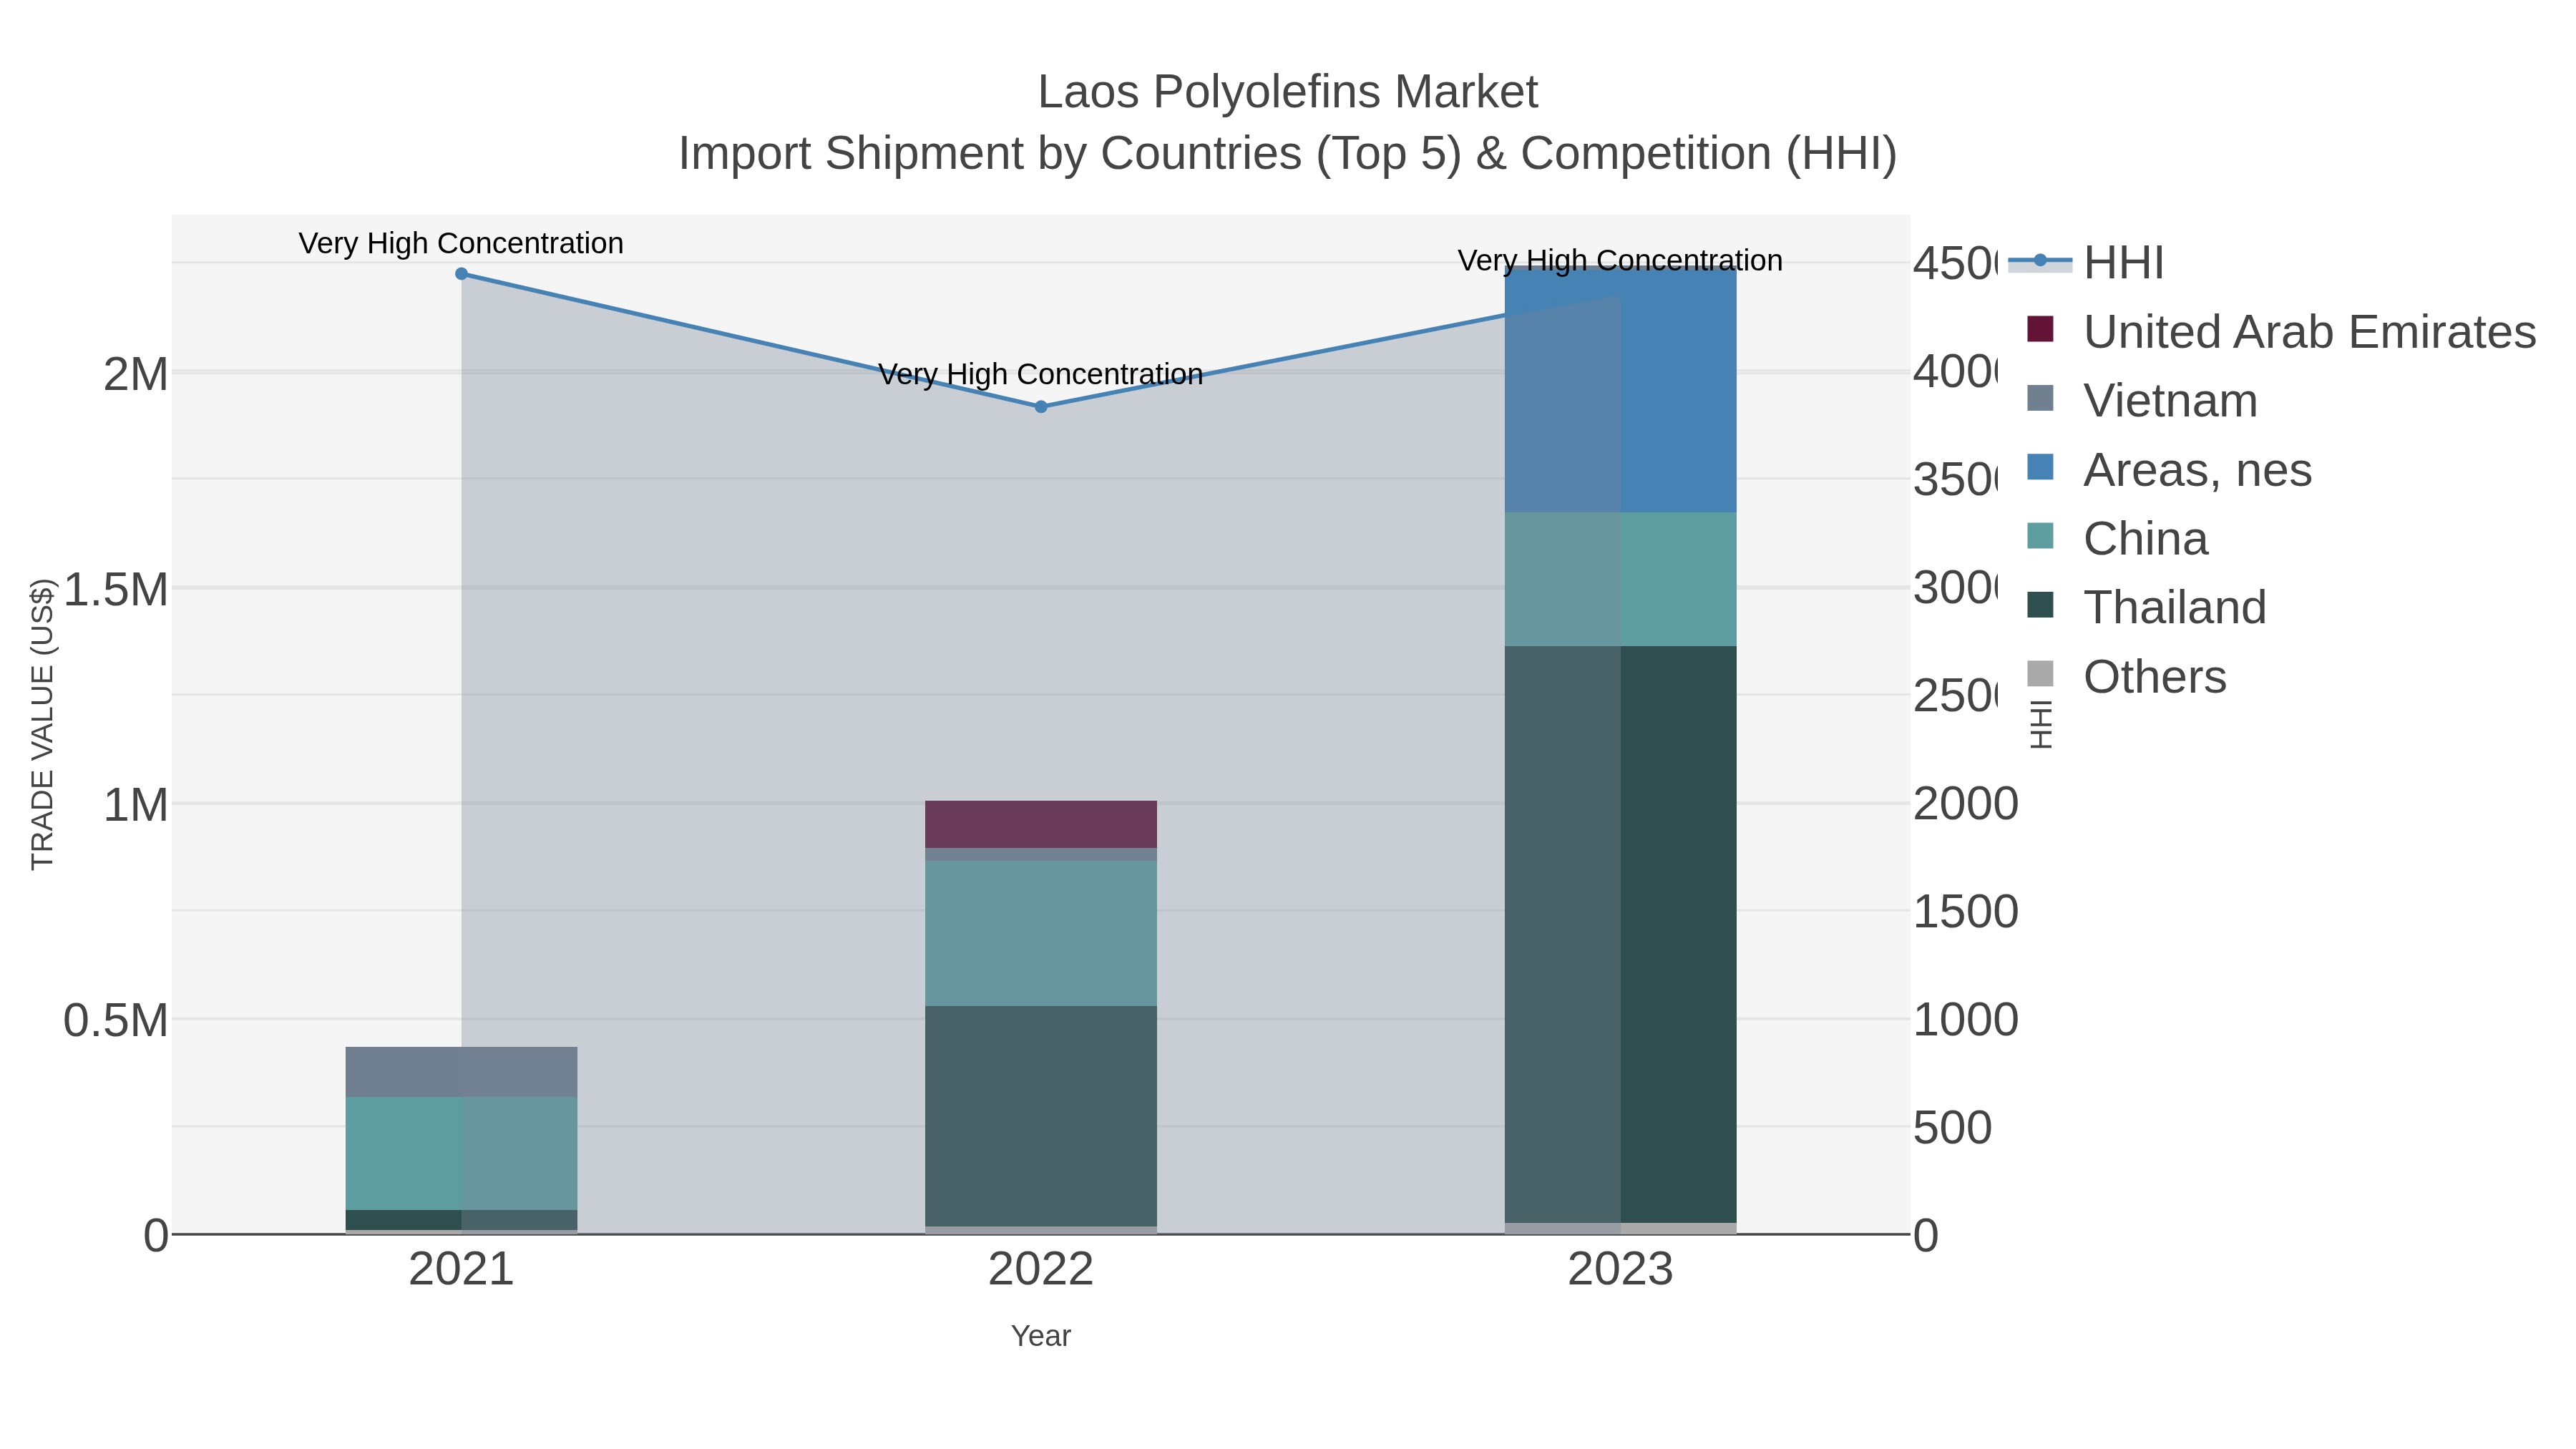Click the Thailand dark green legend swatch
The image size is (2576, 1449).
[2040, 605]
